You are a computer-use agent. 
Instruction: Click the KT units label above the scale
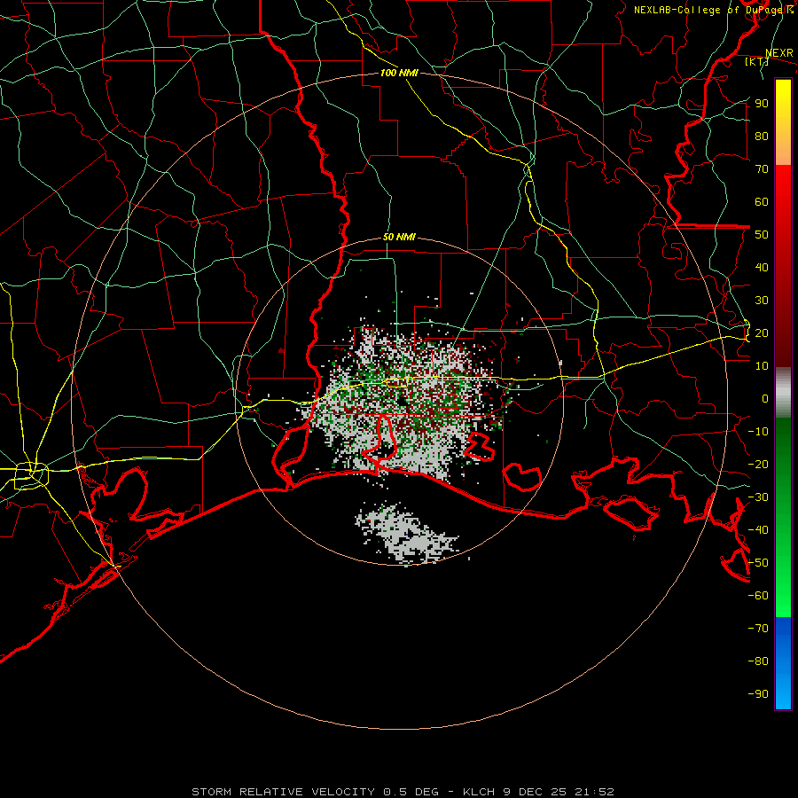pyautogui.click(x=757, y=62)
